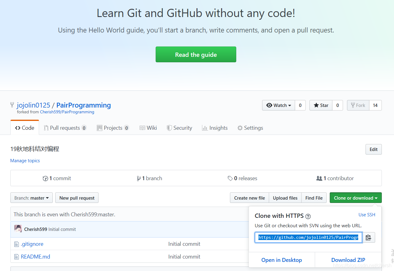
Task: Click the file icon beside .gitignore
Action: click(17, 244)
